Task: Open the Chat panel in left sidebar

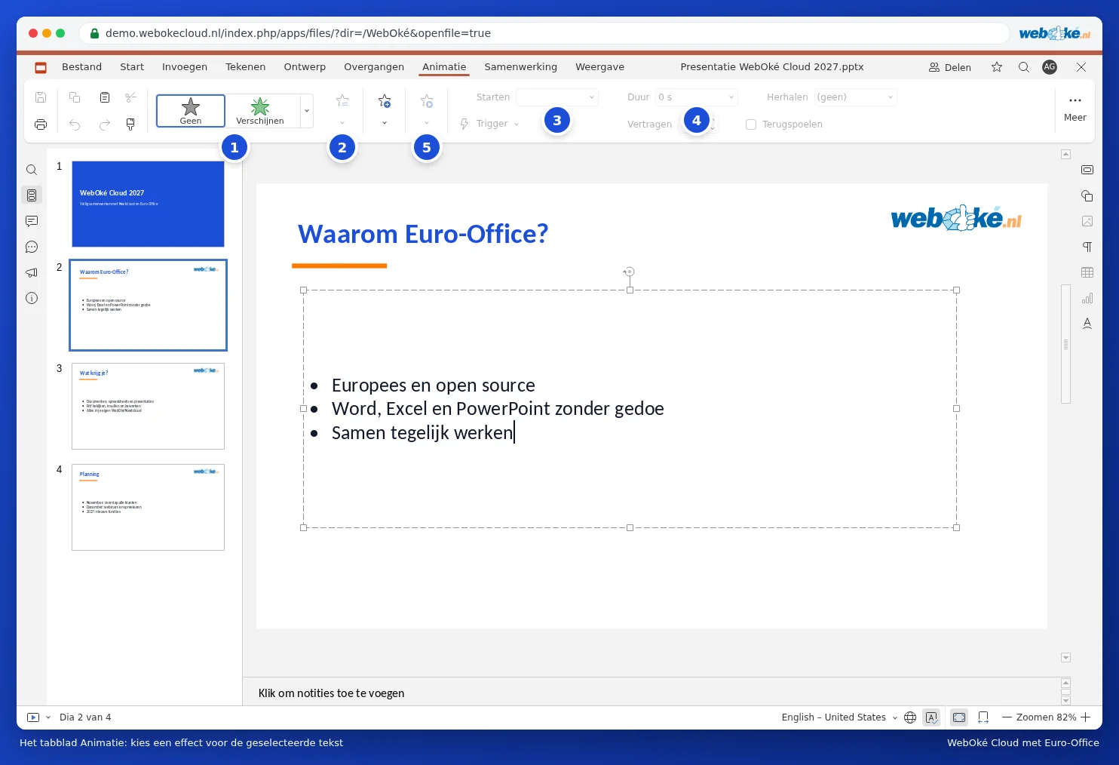Action: point(32,247)
